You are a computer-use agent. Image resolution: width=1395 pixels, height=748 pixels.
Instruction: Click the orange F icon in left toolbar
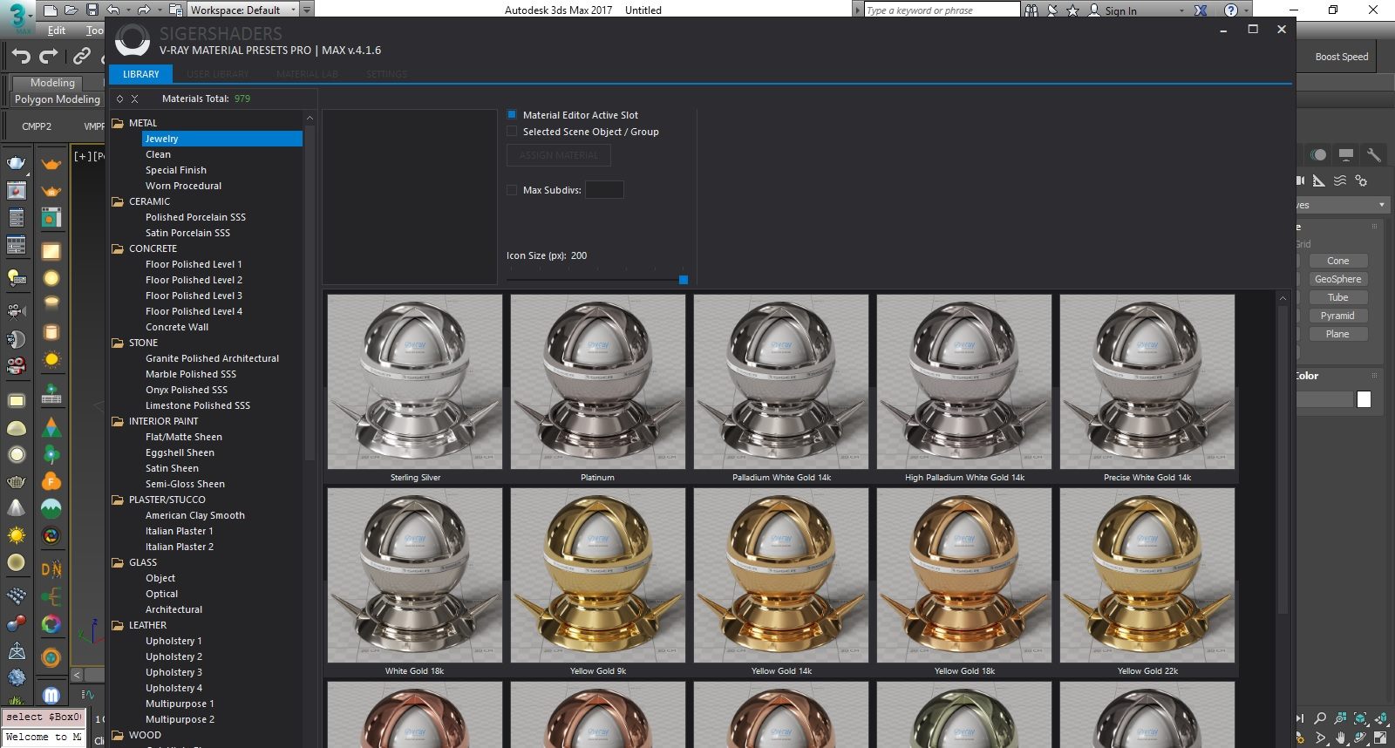pos(51,481)
